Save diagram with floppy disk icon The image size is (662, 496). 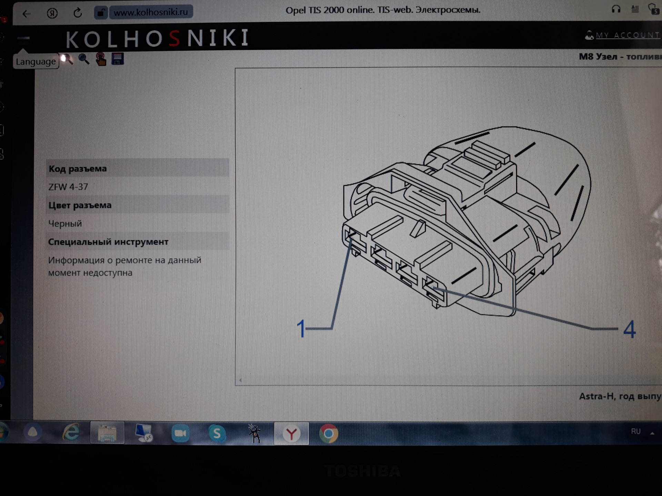(118, 59)
